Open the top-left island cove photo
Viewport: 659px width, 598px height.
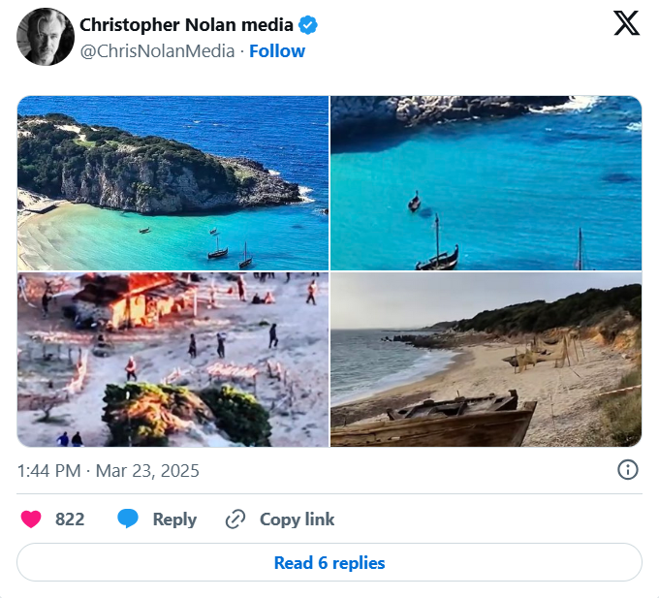click(173, 182)
